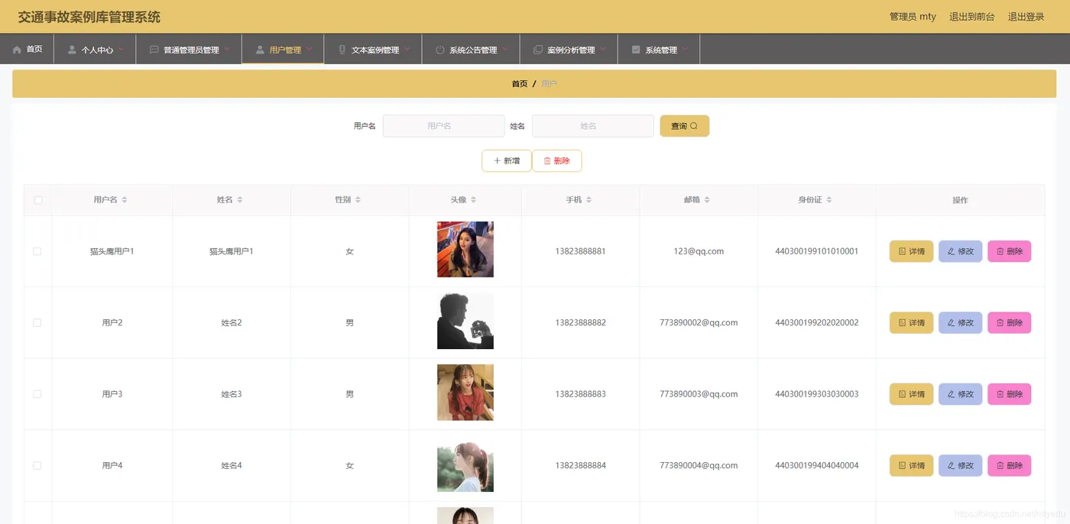The width and height of the screenshot is (1070, 524).
Task: Click the power icon beside 系统公告管理
Action: (x=440, y=50)
